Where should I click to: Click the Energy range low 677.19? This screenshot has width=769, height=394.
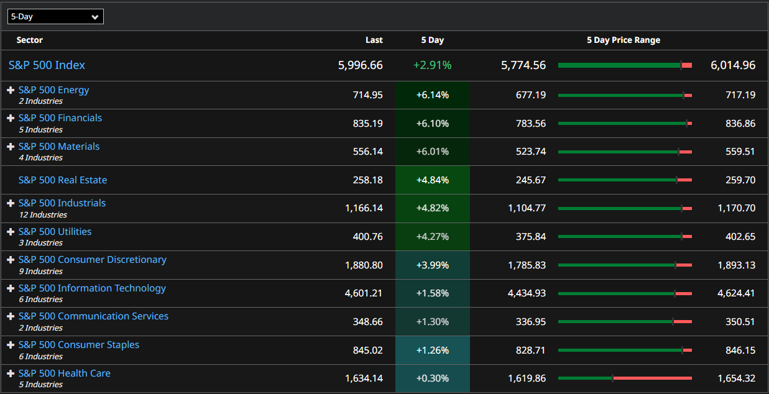pos(531,95)
